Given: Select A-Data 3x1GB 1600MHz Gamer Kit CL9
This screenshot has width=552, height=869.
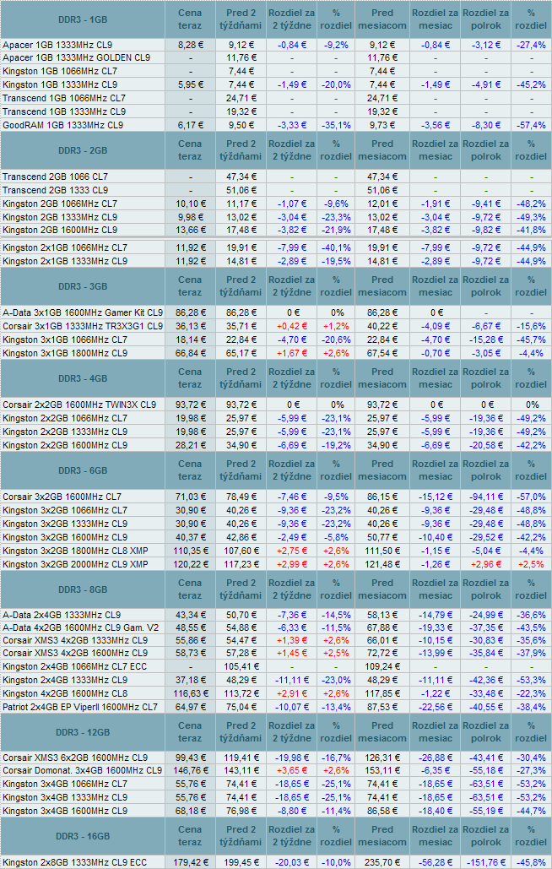Looking at the screenshot, I should pos(83,312).
